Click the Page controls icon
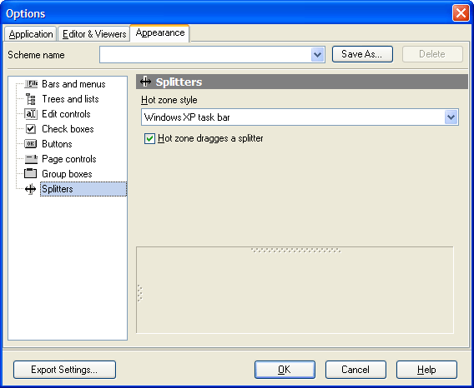474x388 pixels. (31, 159)
